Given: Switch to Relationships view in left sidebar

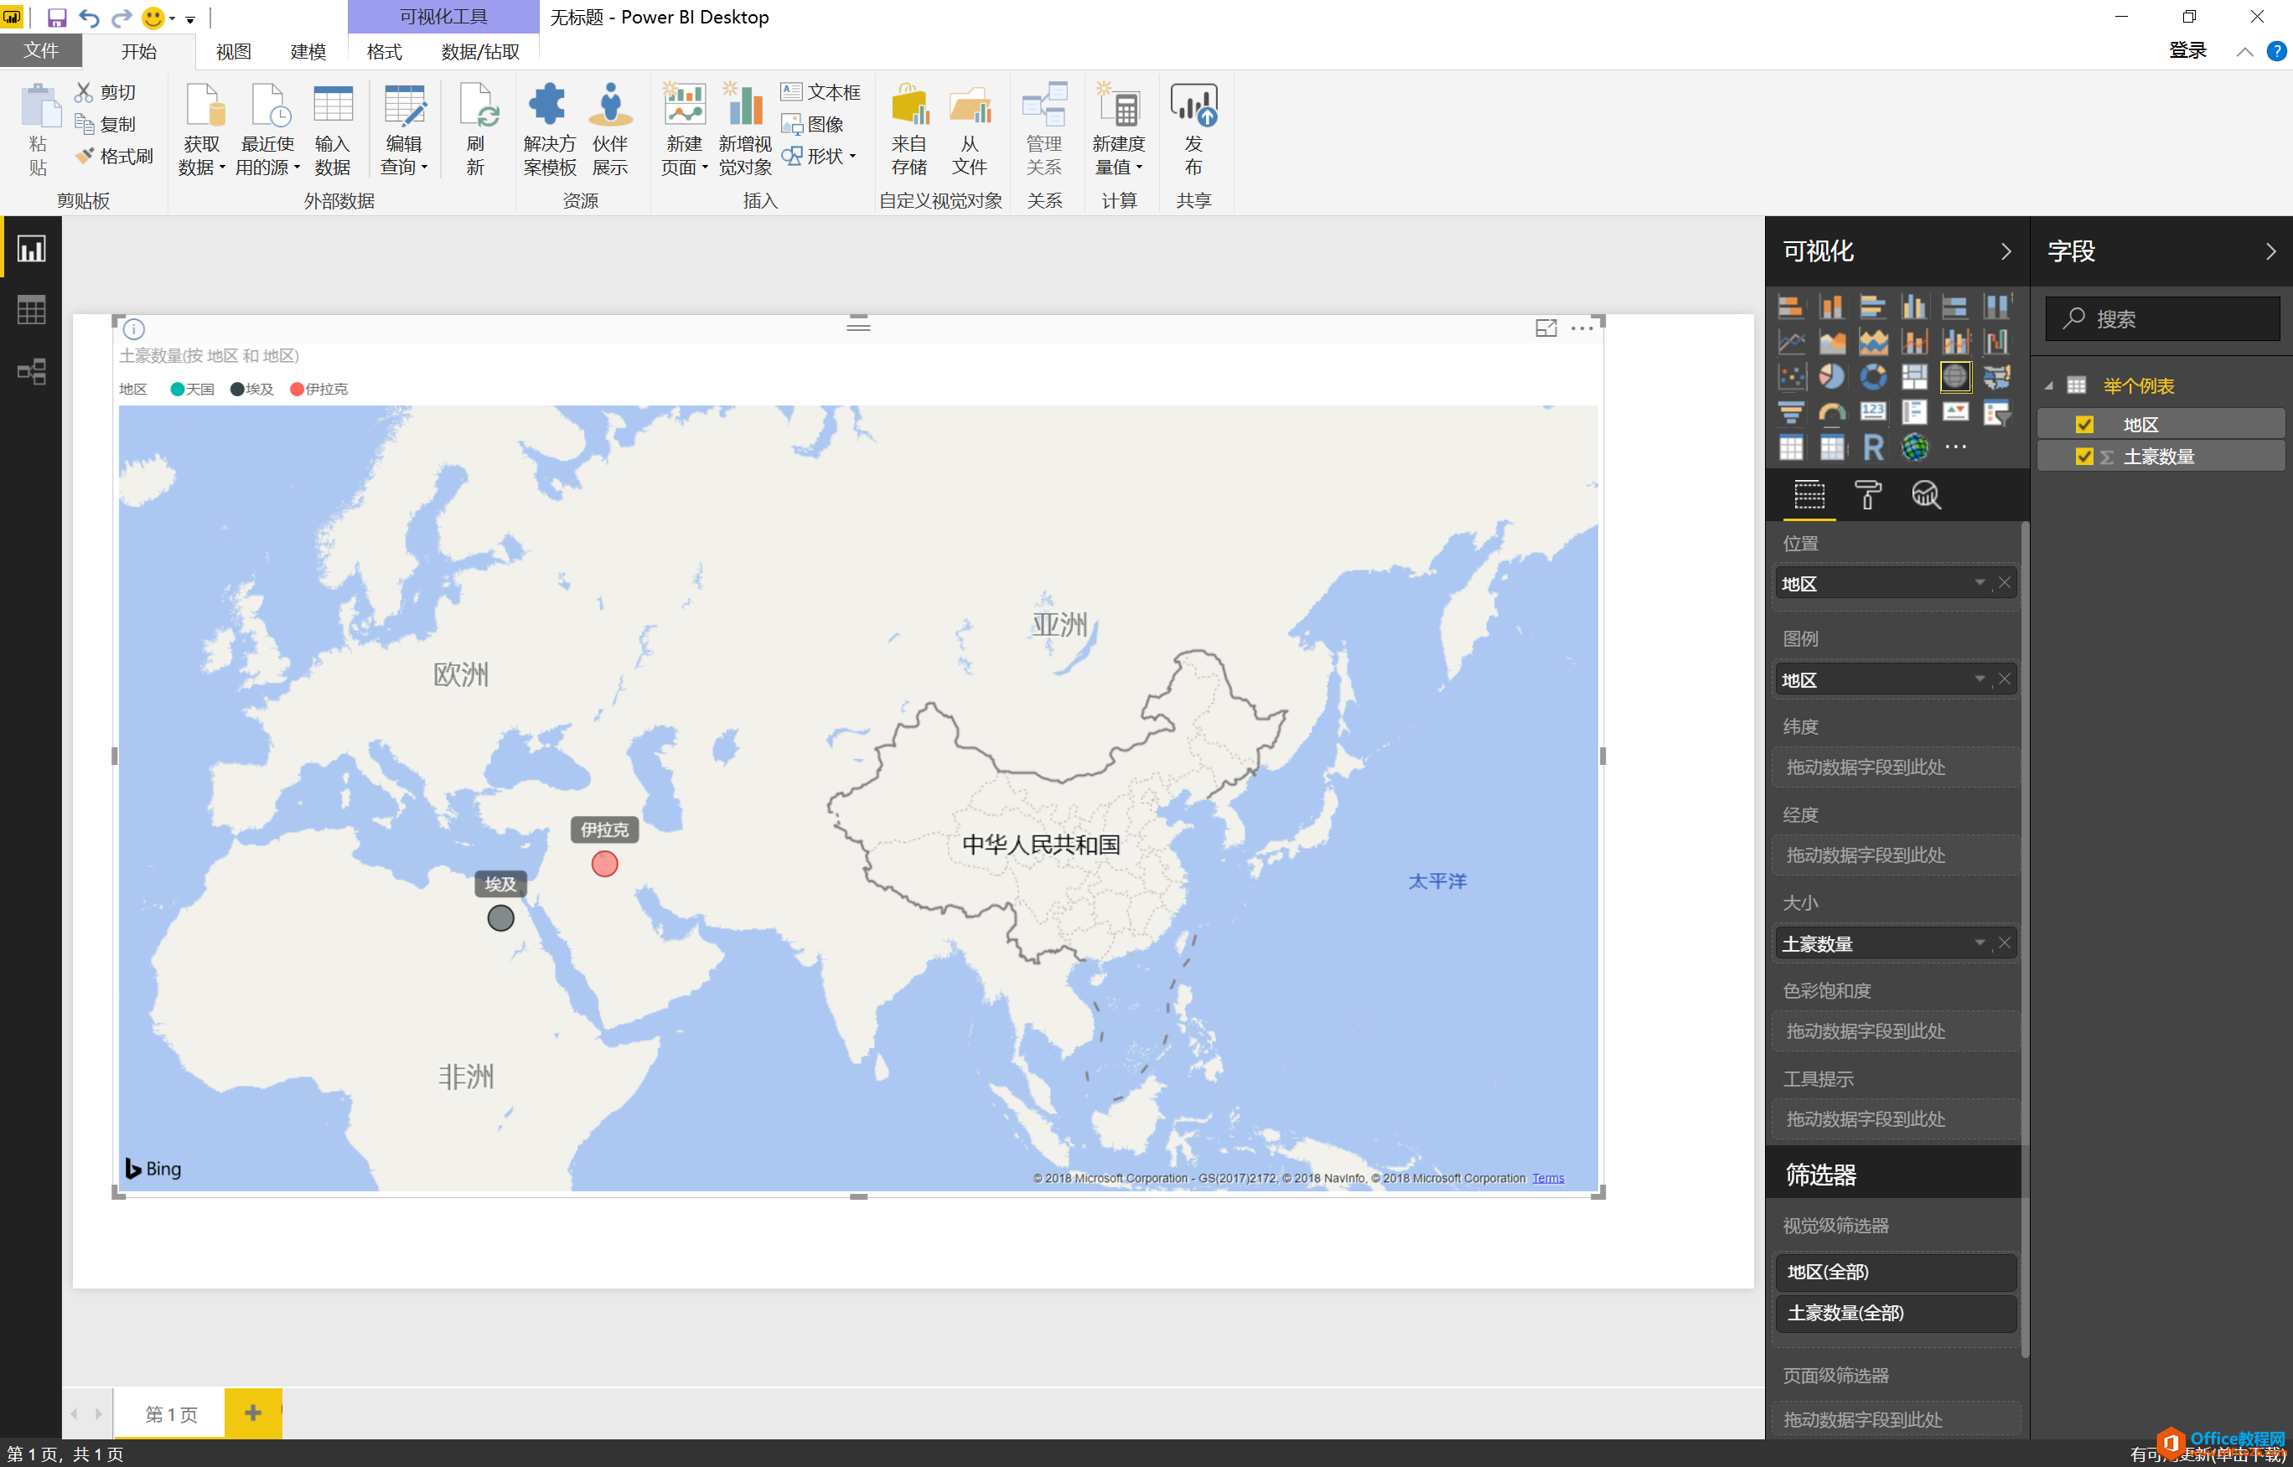Looking at the screenshot, I should click(32, 371).
